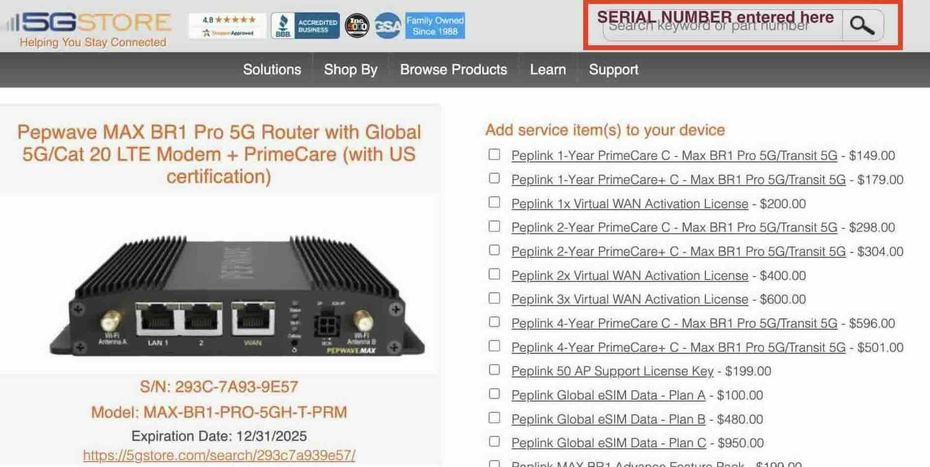Screen dimensions: 930x467
Task: Click the GSA badge icon
Action: [387, 26]
